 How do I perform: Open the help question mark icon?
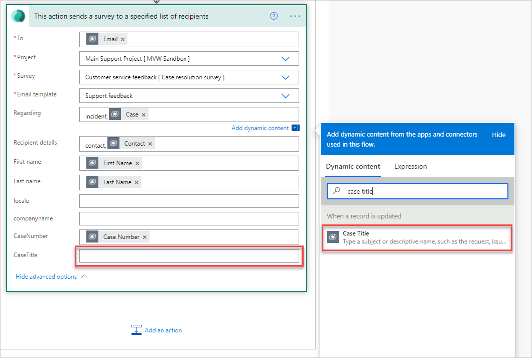pyautogui.click(x=274, y=16)
